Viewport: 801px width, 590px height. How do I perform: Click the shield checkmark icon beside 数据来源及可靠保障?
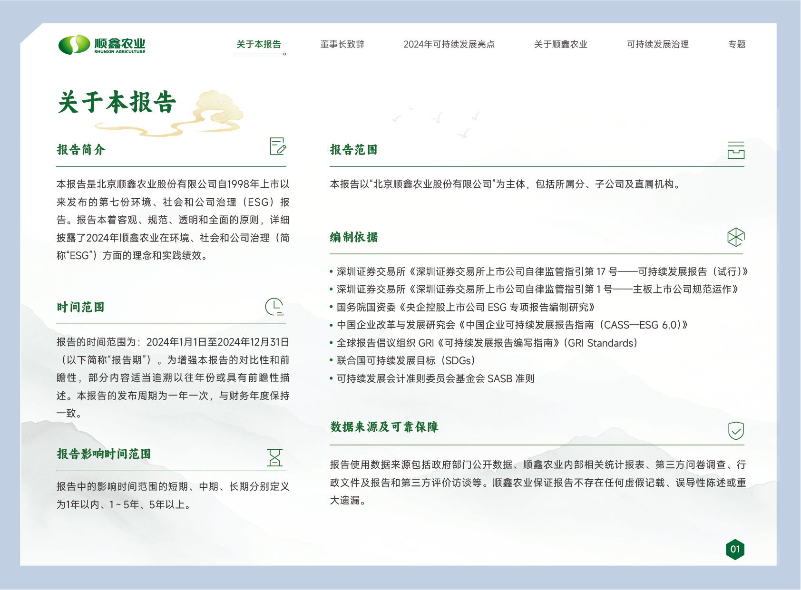coord(736,431)
